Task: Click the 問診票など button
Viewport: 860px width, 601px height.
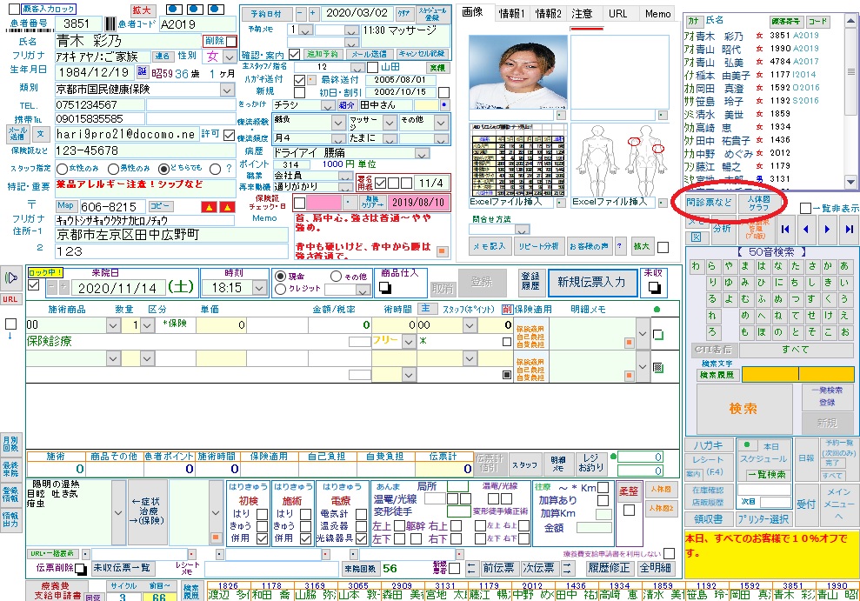Action: pyautogui.click(x=709, y=203)
